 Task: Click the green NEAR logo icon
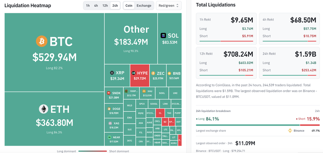[109, 137]
